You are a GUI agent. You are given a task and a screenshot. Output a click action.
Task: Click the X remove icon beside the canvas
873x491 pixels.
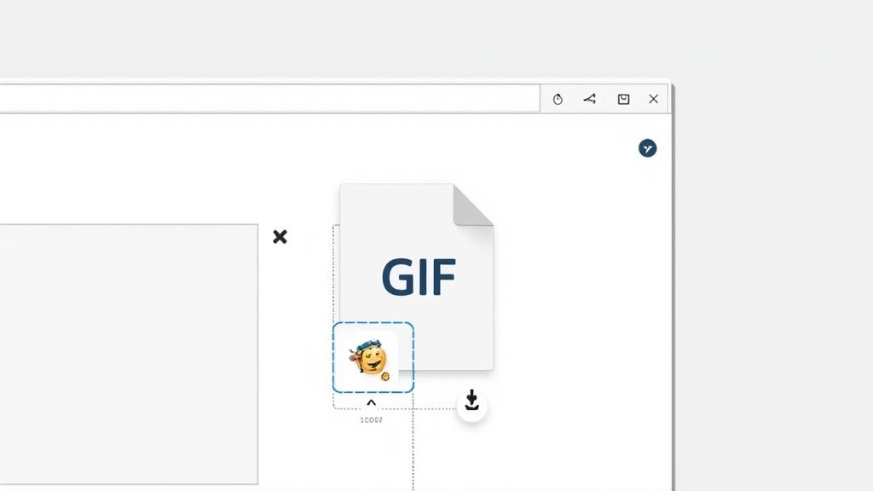[280, 237]
